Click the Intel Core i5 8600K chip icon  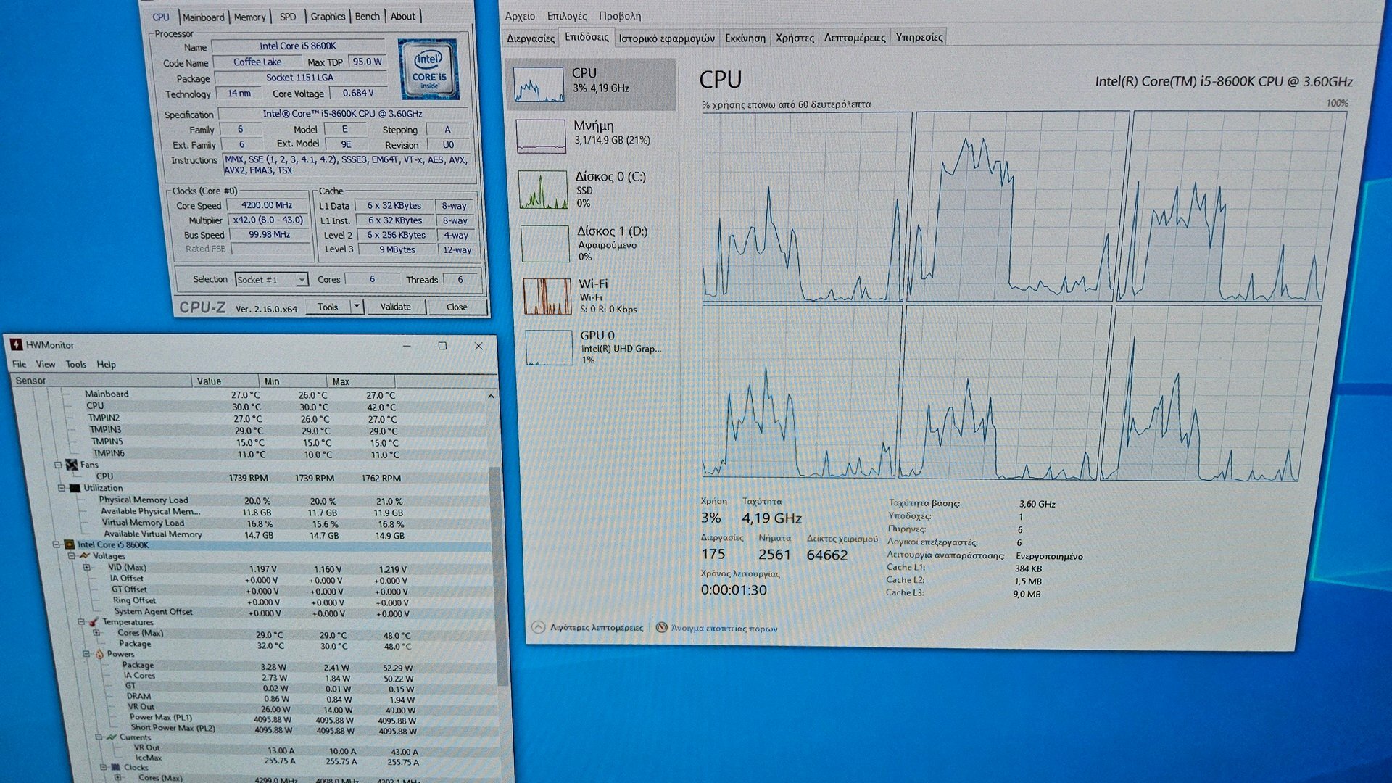click(70, 544)
